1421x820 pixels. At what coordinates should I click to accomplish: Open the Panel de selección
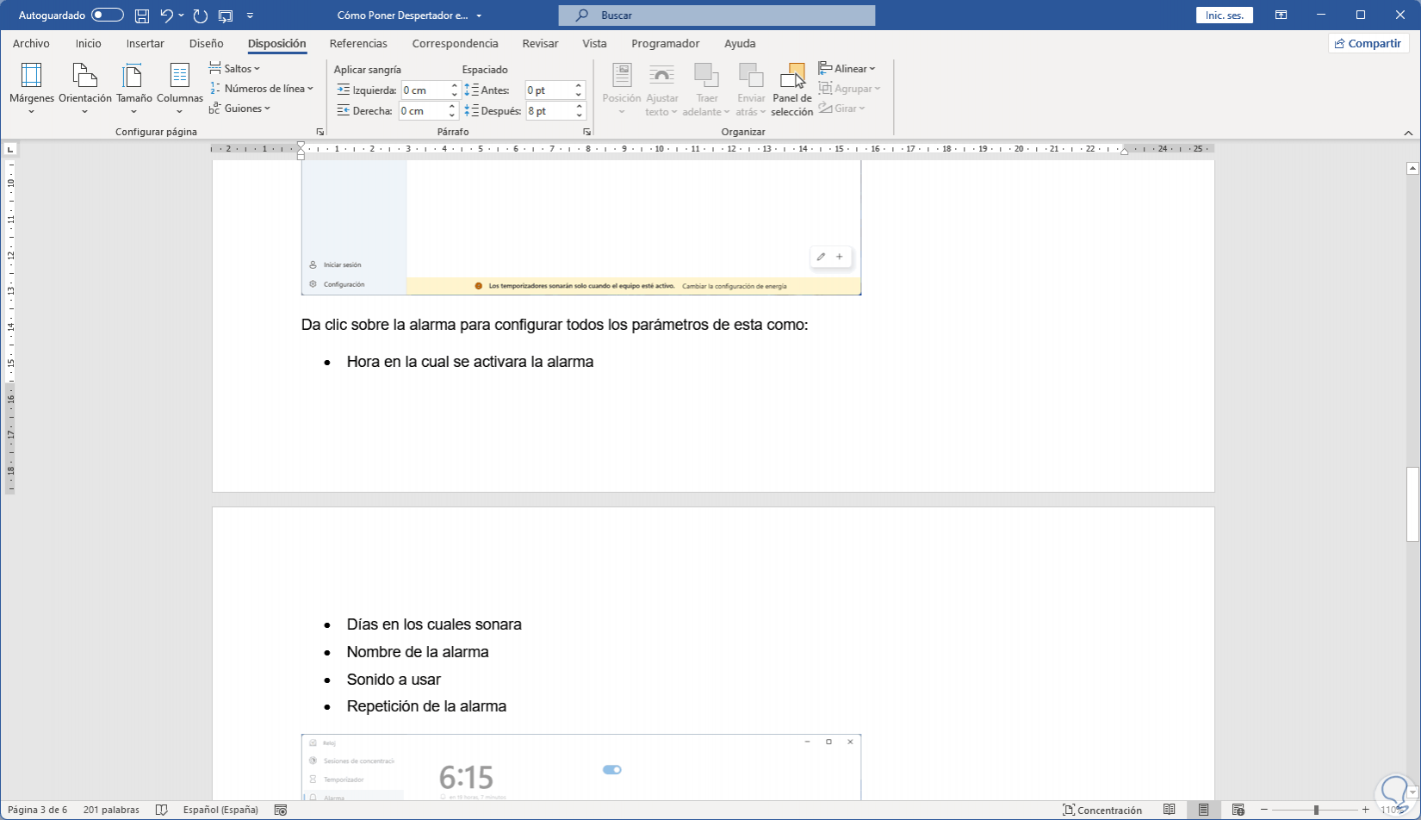pyautogui.click(x=792, y=88)
